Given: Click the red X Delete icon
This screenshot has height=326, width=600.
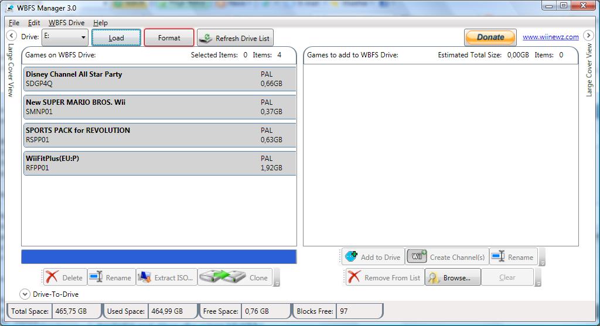Looking at the screenshot, I should click(x=52, y=277).
